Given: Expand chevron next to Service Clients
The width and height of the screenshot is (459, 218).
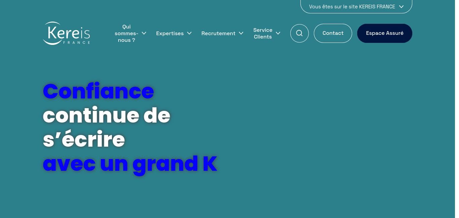Looking at the screenshot, I should [278, 33].
